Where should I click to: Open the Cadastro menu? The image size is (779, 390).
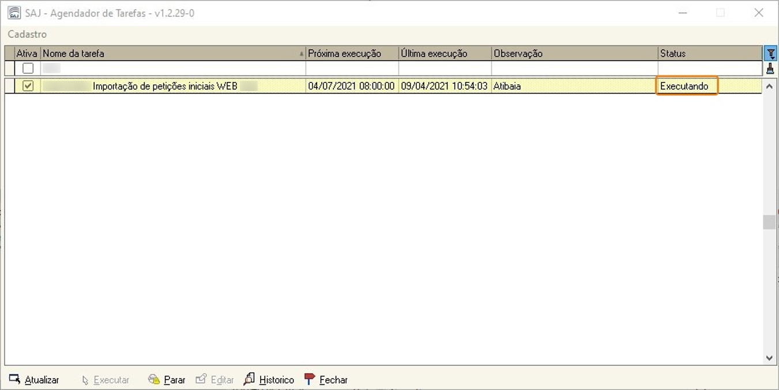pos(27,34)
